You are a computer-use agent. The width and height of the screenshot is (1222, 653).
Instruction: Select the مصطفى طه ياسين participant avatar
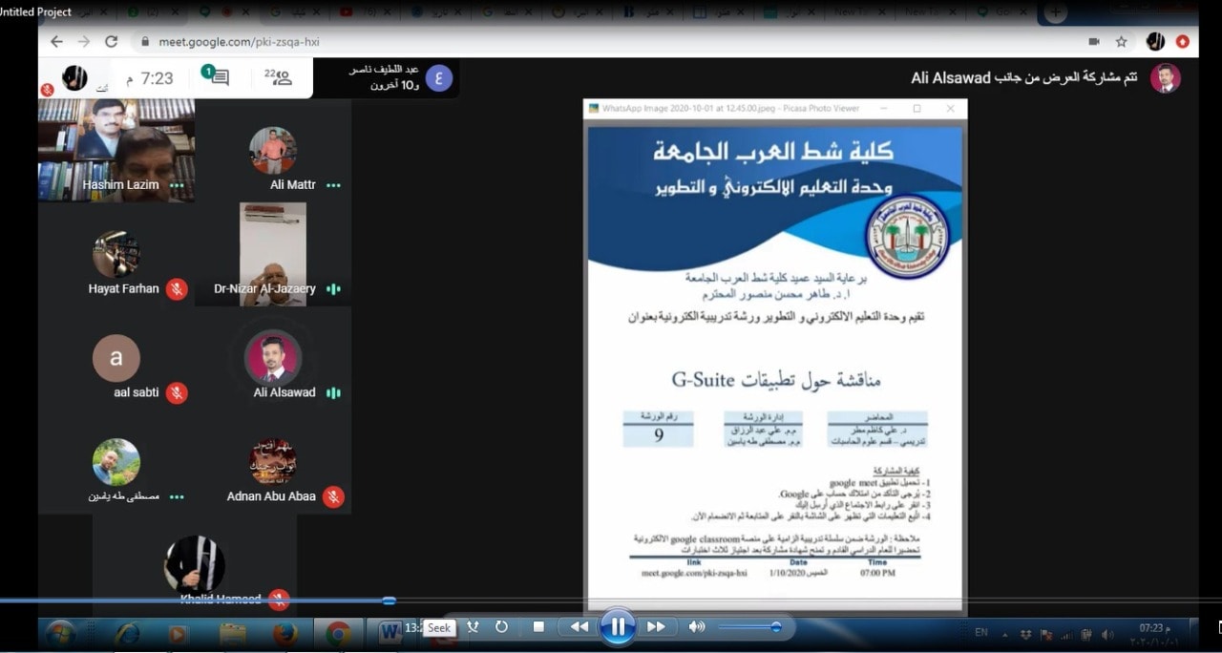pyautogui.click(x=116, y=462)
